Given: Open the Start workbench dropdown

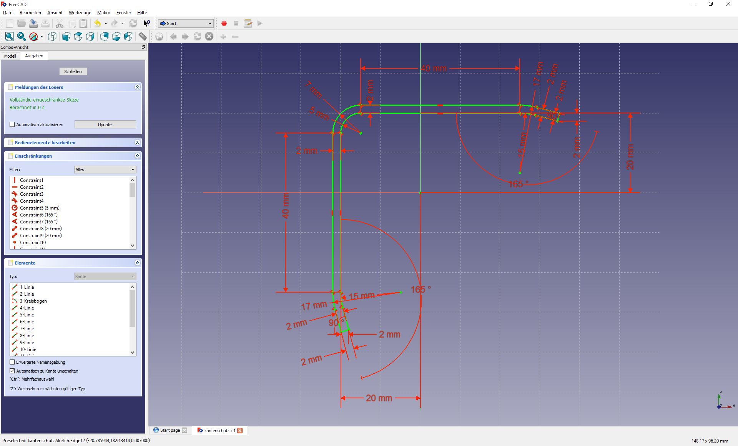Looking at the screenshot, I should coord(186,23).
